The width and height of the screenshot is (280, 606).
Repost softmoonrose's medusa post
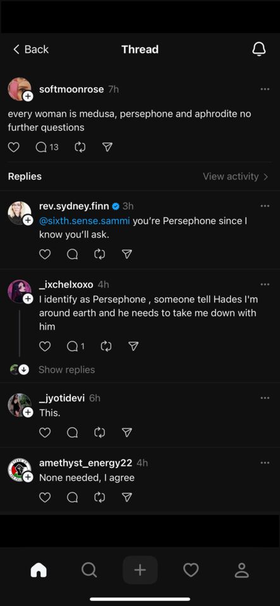click(x=80, y=147)
